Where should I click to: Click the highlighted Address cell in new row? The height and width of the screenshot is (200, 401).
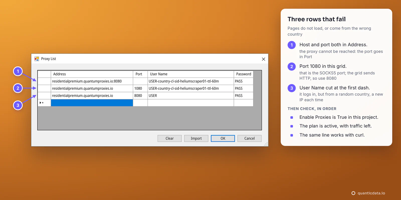[x=92, y=103]
